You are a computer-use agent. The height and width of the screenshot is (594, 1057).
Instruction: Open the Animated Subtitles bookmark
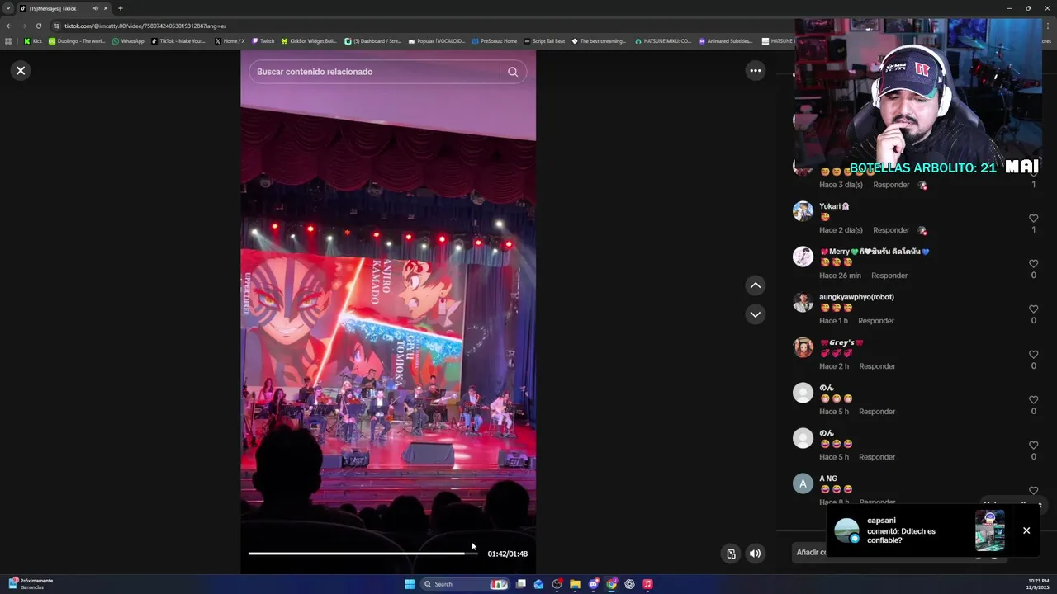point(726,41)
